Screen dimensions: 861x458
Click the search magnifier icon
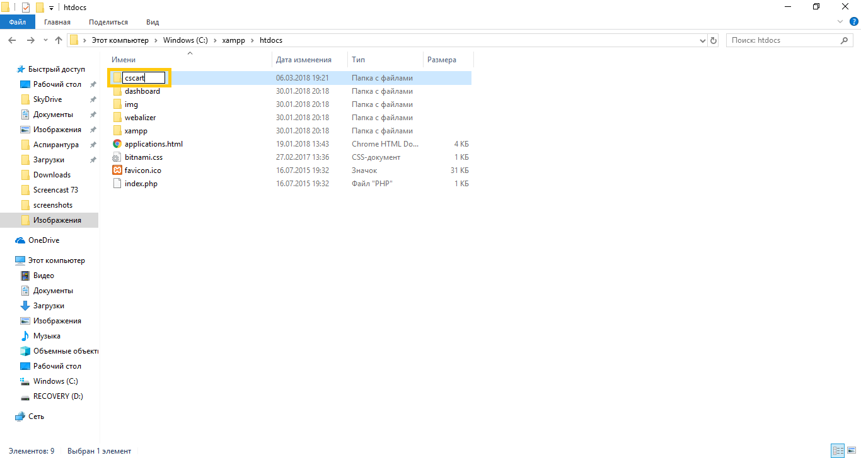click(x=845, y=40)
